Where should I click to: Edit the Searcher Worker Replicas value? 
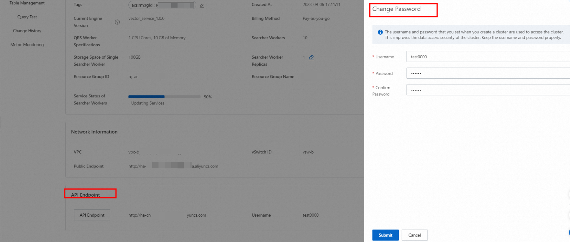(x=311, y=57)
